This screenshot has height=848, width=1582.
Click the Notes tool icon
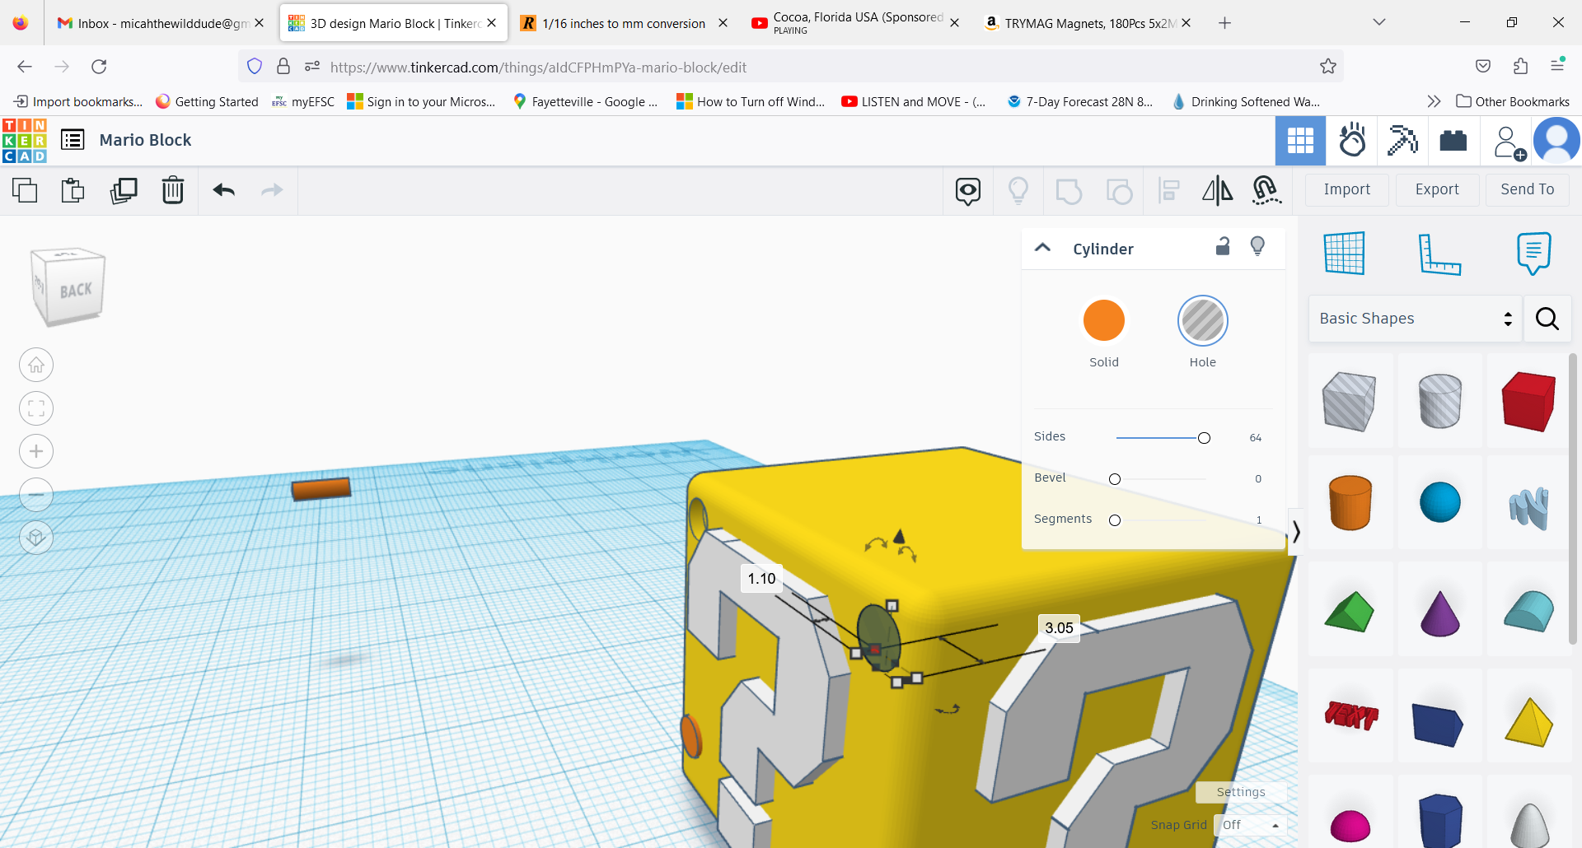(1533, 253)
